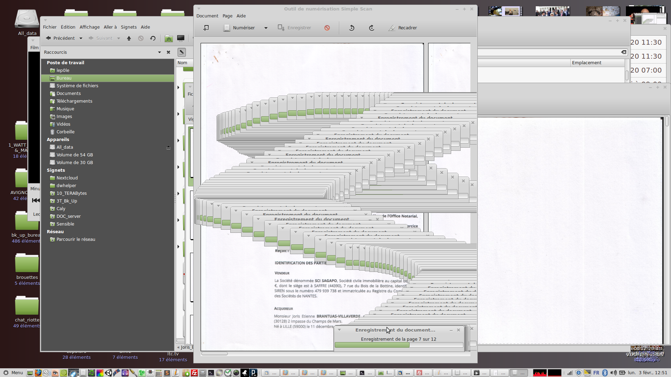
Task: Click the reload icon in file manager
Action: click(153, 38)
